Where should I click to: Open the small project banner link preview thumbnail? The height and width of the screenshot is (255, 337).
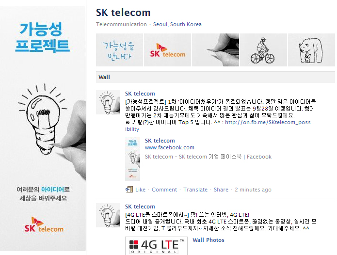coord(132,159)
